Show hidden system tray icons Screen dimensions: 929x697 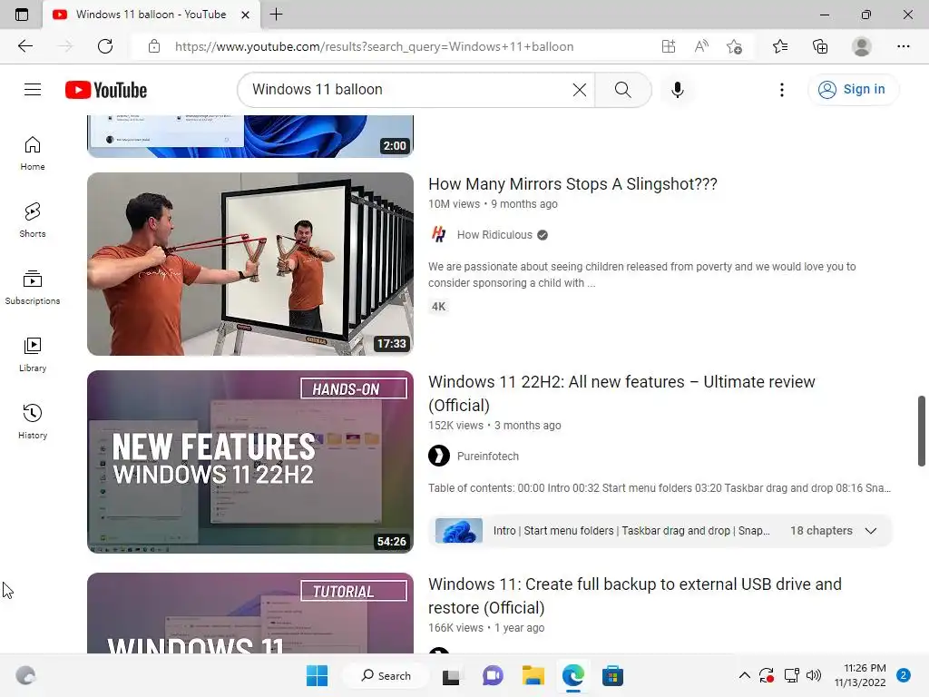tap(745, 675)
